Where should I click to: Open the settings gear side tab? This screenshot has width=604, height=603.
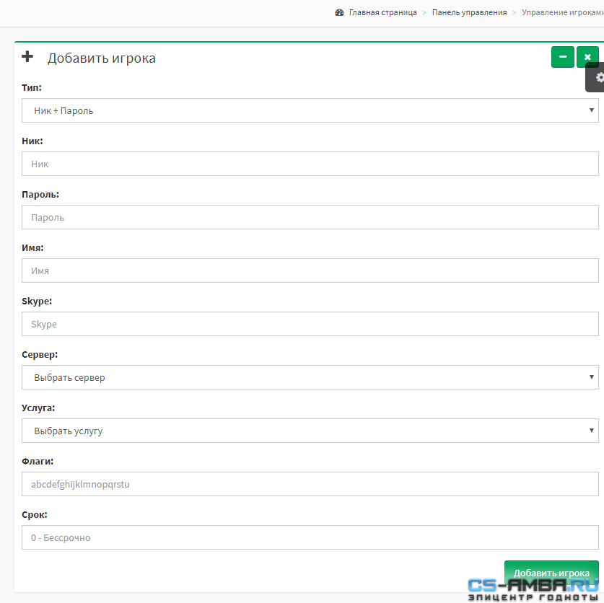coord(596,78)
